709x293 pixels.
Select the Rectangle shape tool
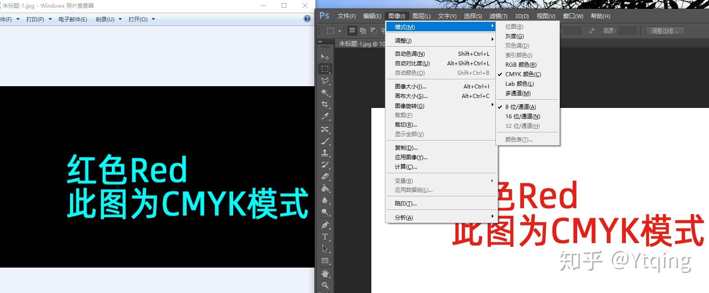pyautogui.click(x=325, y=261)
